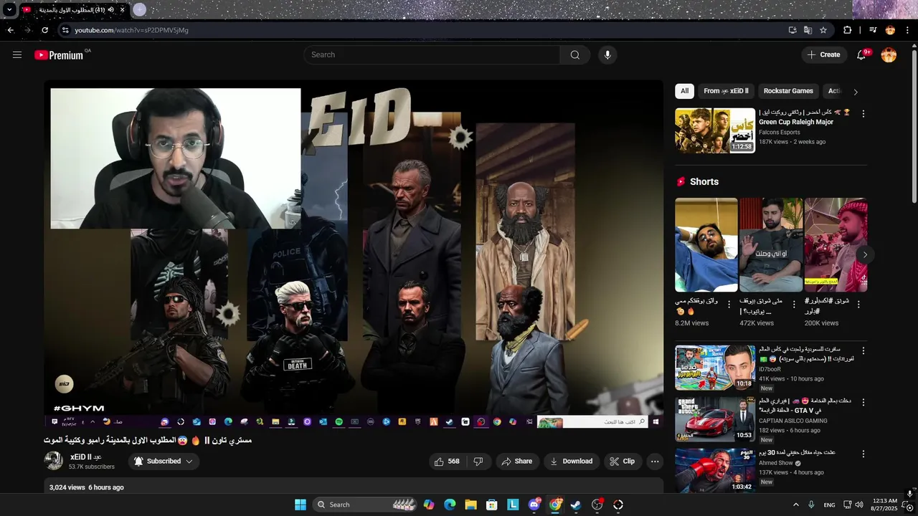Select From xEiD II filter chip
The image size is (918, 516).
coord(726,91)
